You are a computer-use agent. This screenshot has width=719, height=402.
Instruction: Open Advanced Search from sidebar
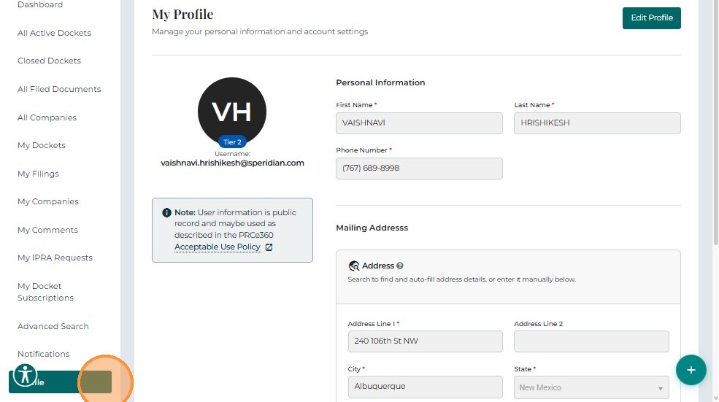[x=53, y=326]
